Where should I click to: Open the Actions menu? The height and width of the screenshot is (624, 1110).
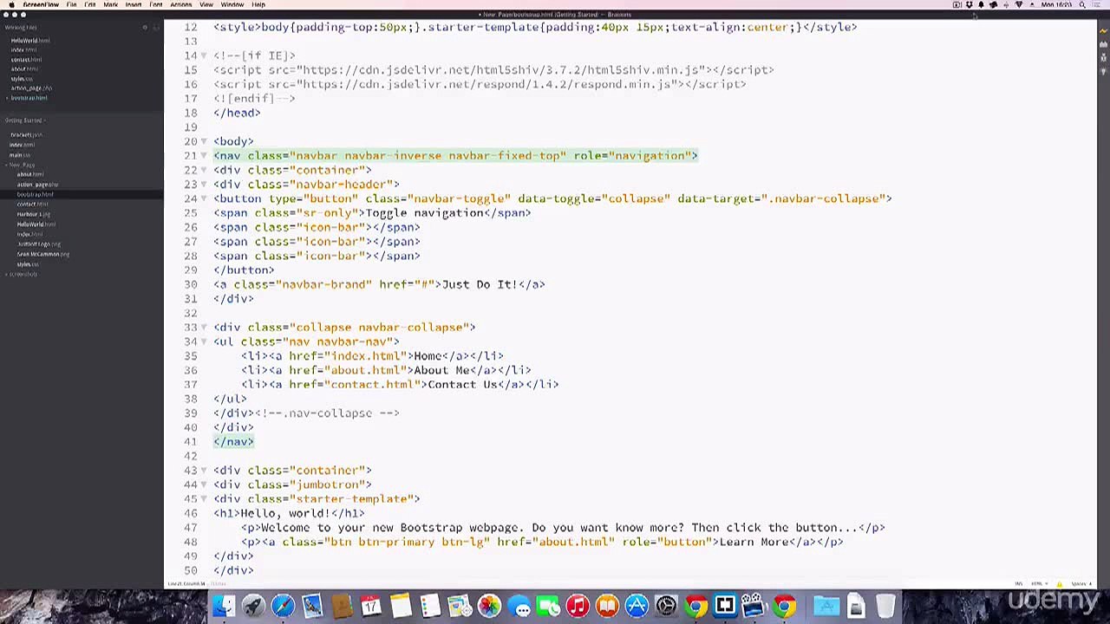[181, 5]
